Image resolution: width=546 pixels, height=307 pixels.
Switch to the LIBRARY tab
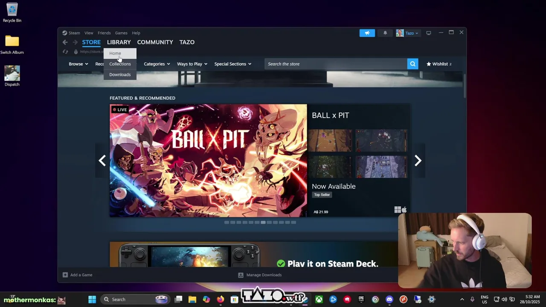click(119, 42)
